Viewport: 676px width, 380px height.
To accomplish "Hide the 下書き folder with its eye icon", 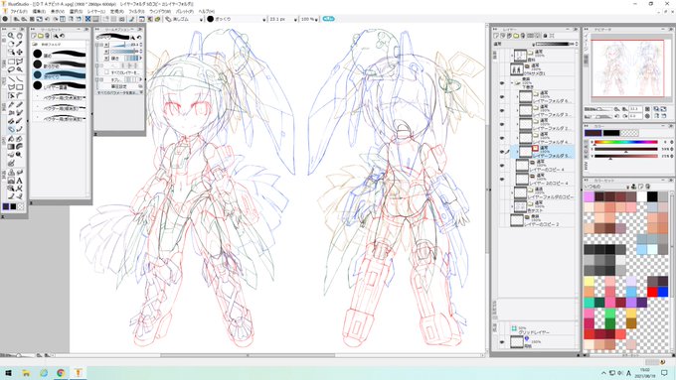I will pyautogui.click(x=502, y=83).
